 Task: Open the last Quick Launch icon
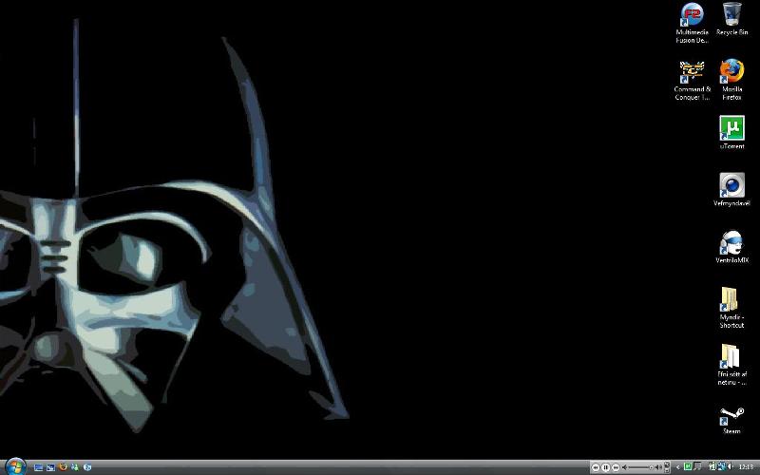click(x=87, y=467)
